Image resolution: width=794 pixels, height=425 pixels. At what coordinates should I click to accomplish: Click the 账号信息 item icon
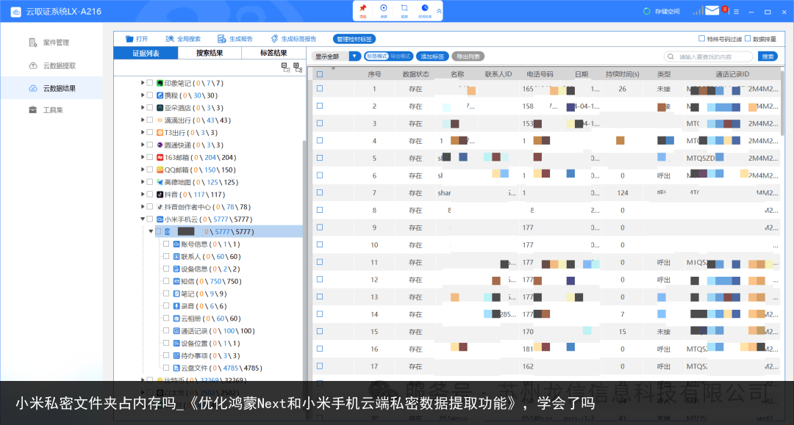(176, 244)
